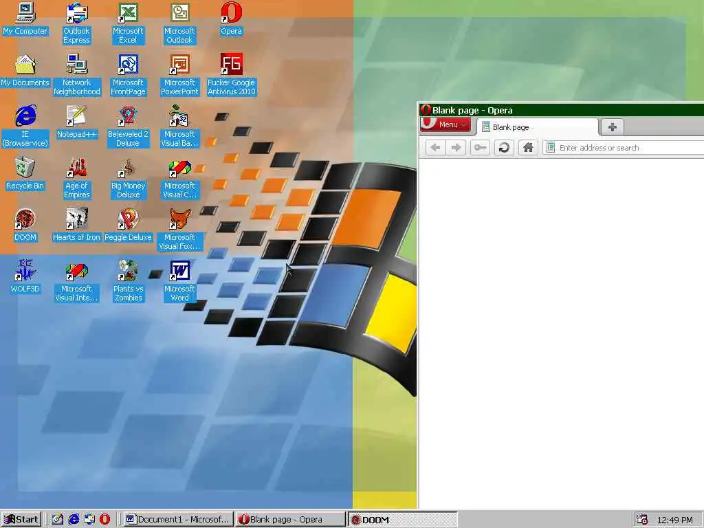Screen dimensions: 704x528
Task: Click the Show Desktop quick launch icon
Action: (x=58, y=520)
